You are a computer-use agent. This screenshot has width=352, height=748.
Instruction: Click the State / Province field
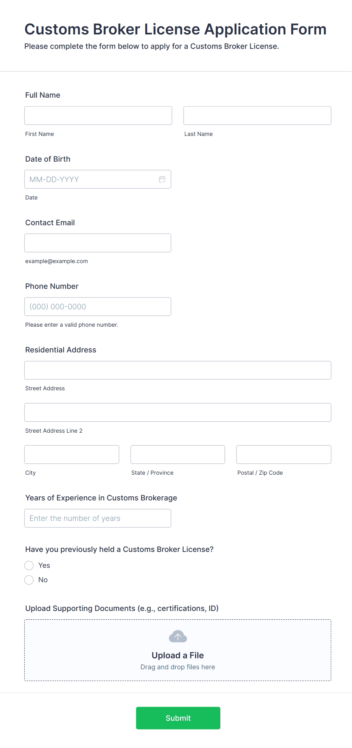[178, 455]
